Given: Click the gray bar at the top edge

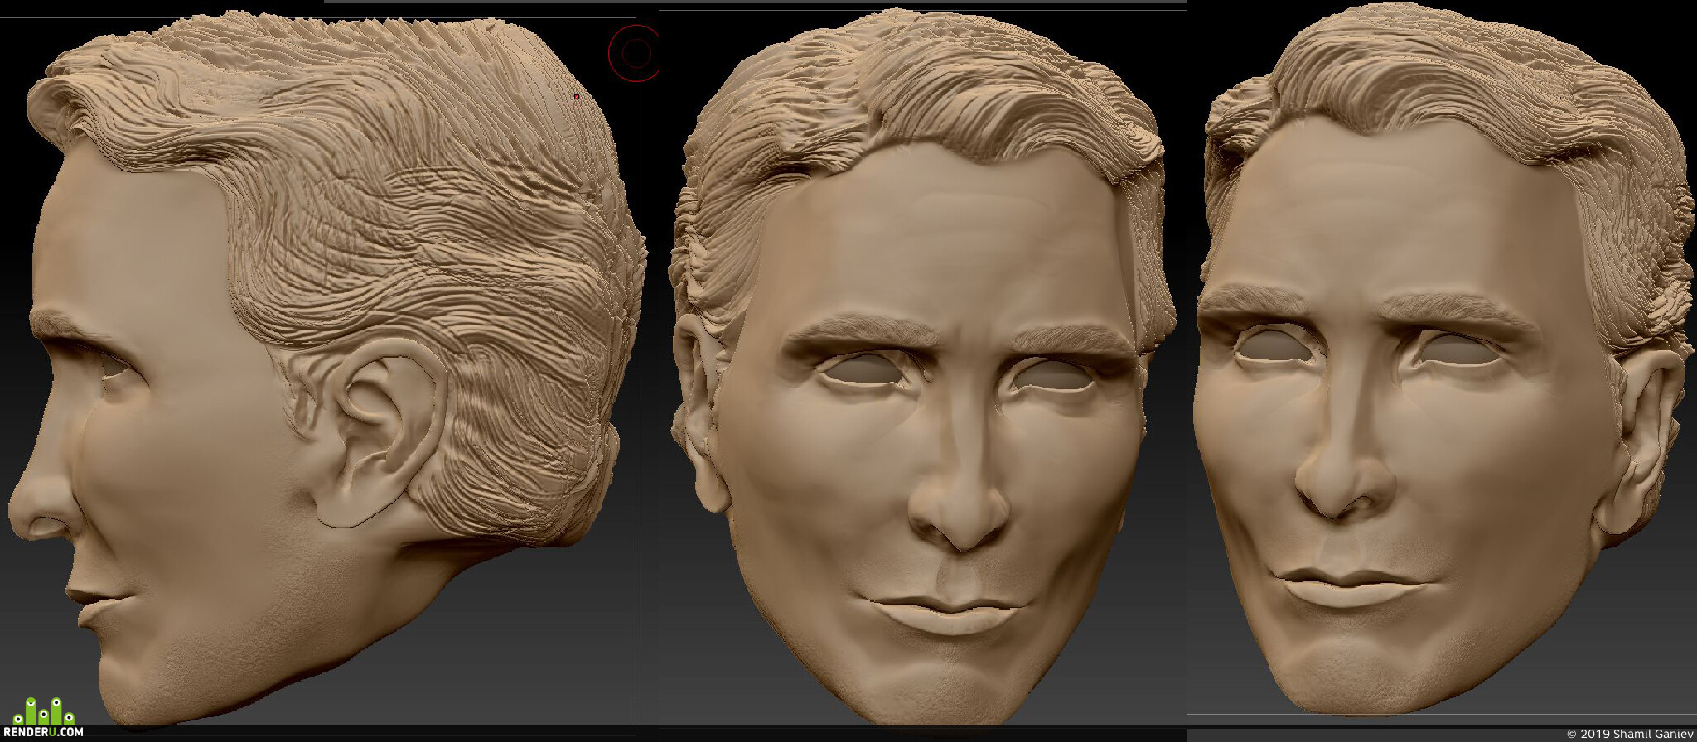Looking at the screenshot, I should (x=755, y=2).
